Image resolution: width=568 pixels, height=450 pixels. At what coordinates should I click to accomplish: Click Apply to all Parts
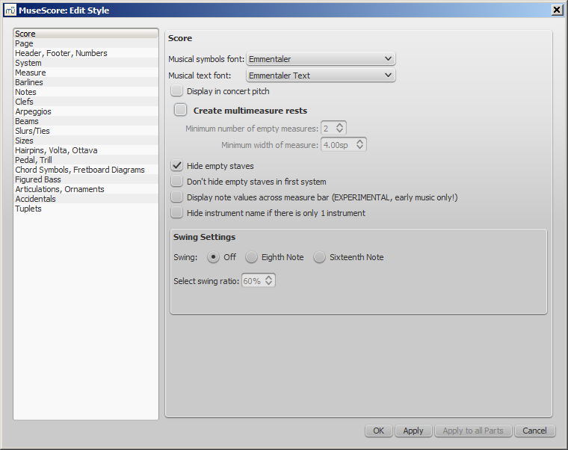point(473,431)
